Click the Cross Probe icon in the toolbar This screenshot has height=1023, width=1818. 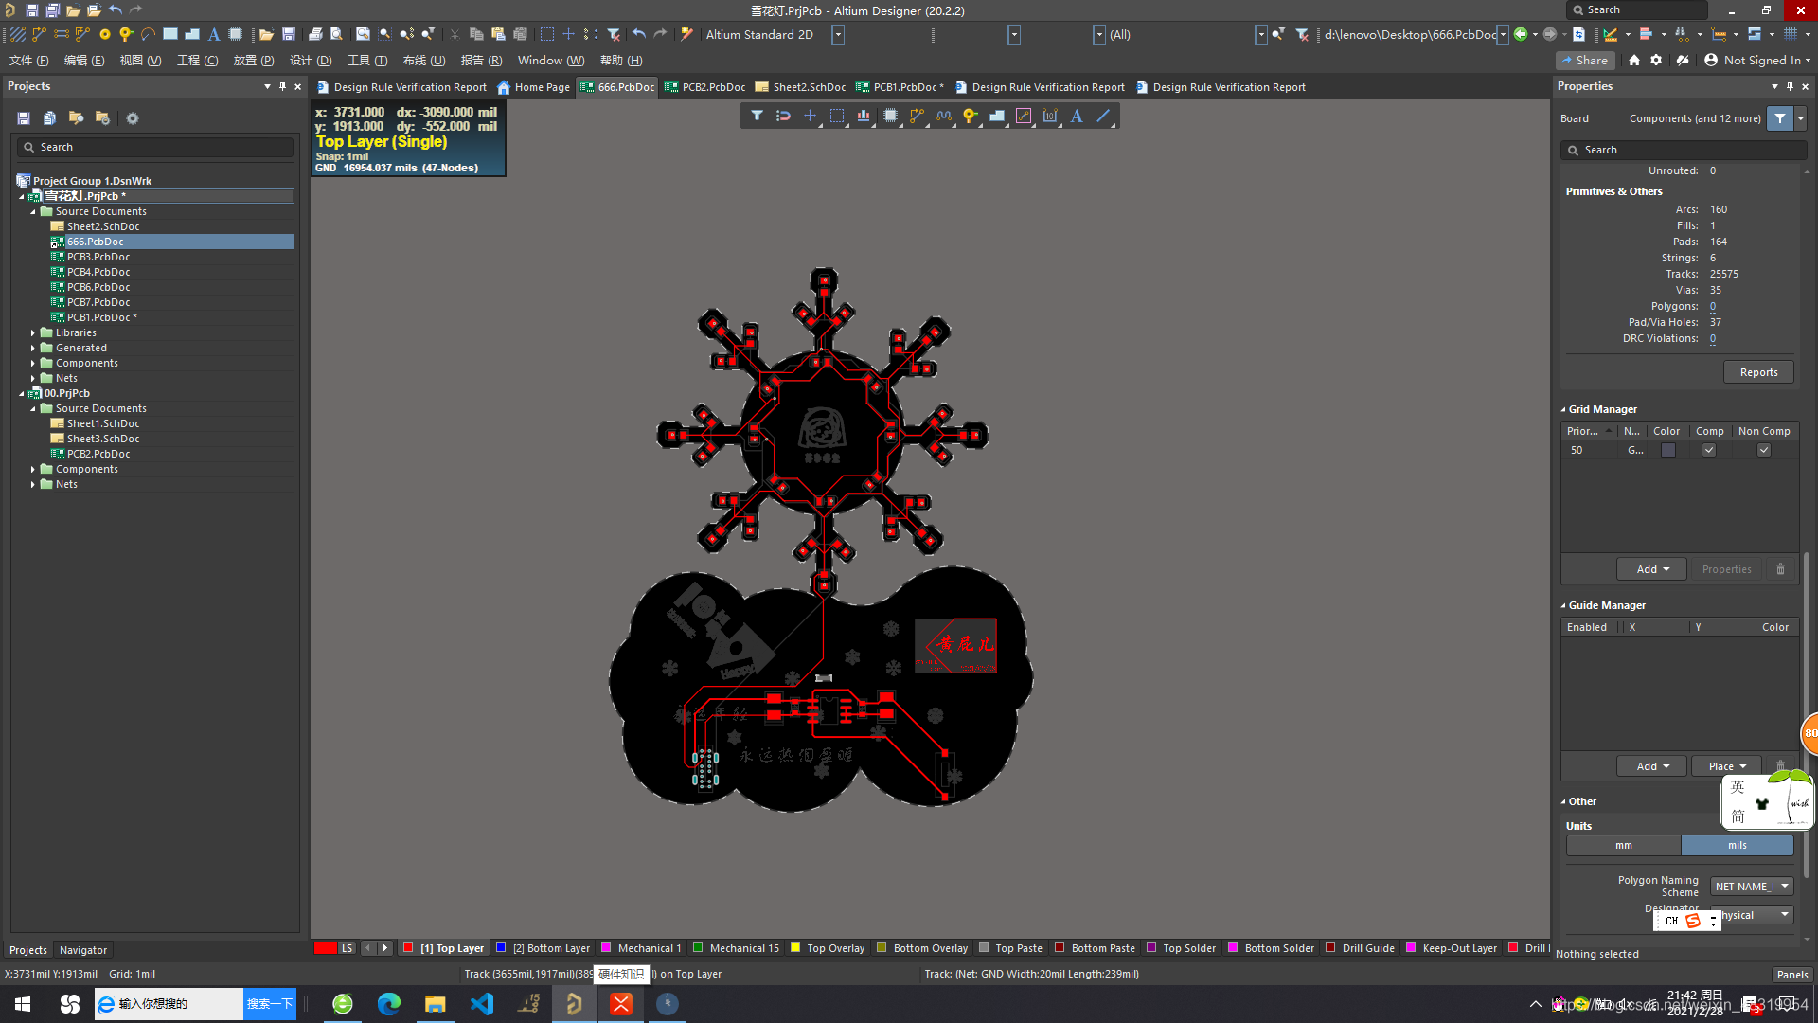pyautogui.click(x=686, y=34)
